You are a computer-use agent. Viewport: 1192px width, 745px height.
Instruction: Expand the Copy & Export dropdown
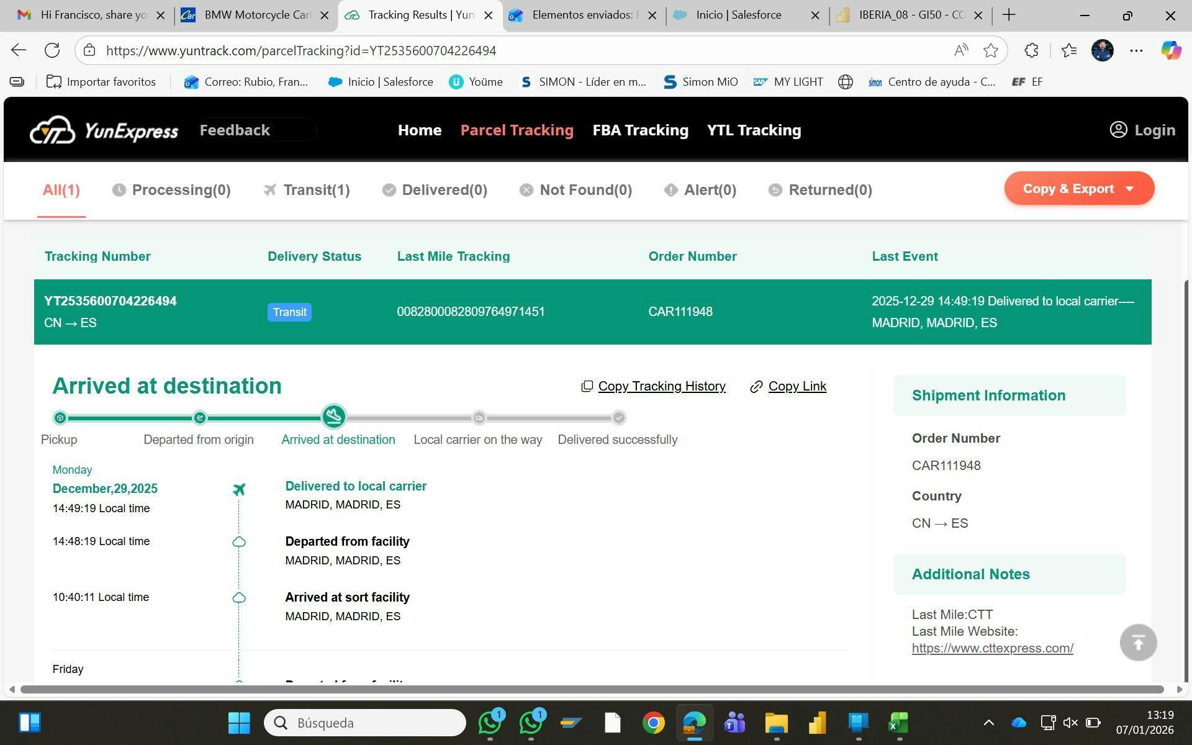1079,189
